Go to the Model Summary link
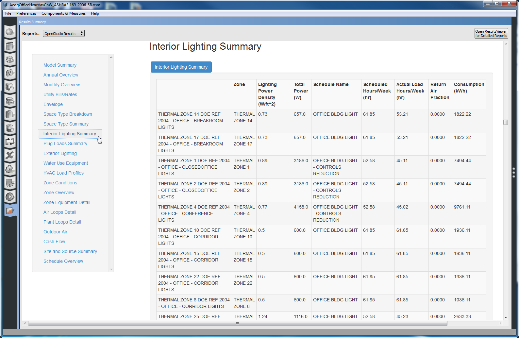 [x=60, y=65]
